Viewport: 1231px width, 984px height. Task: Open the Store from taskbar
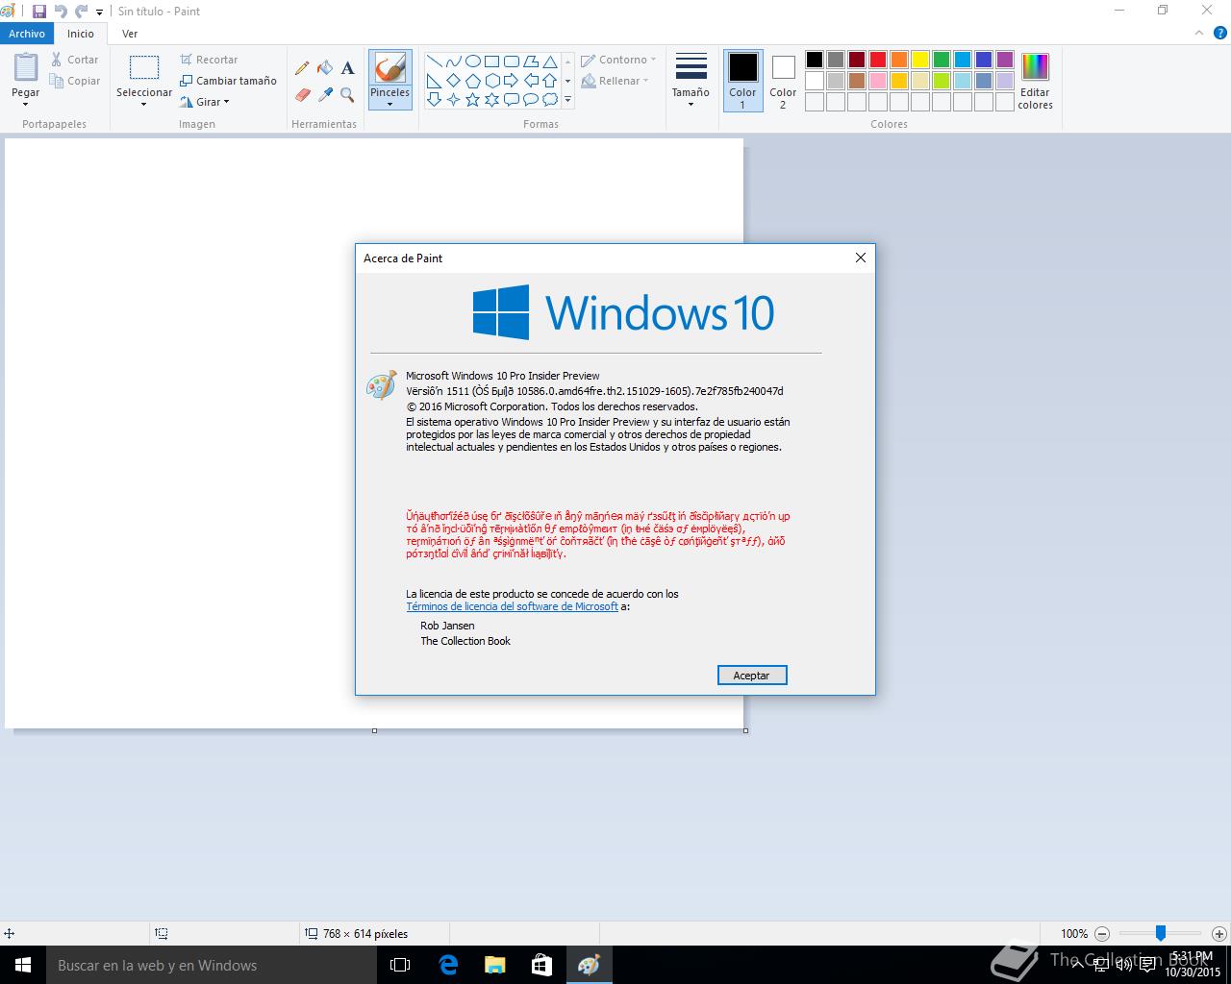click(541, 965)
